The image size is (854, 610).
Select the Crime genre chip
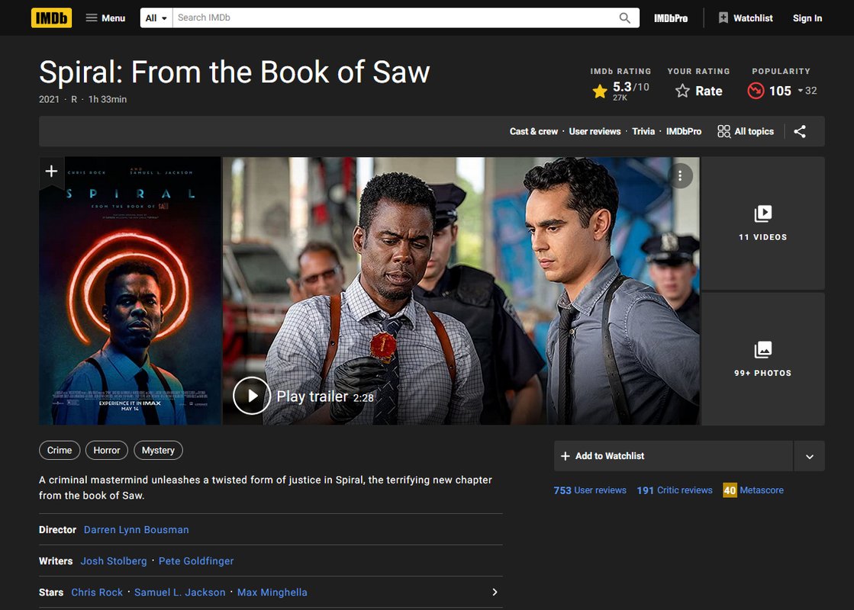tap(60, 450)
